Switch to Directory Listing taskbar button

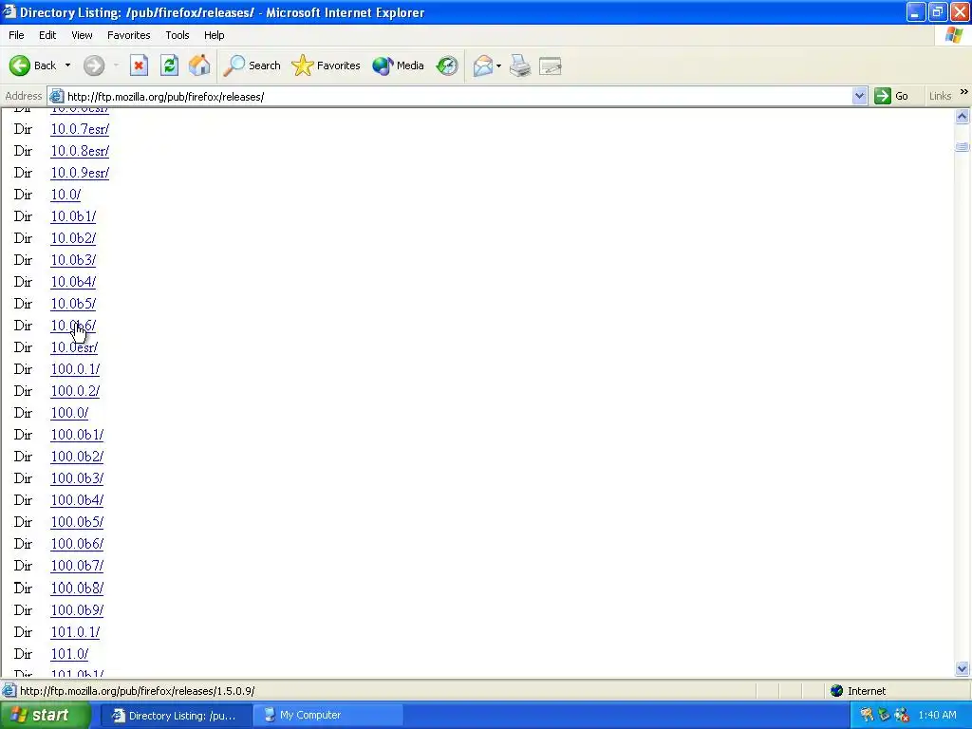176,716
